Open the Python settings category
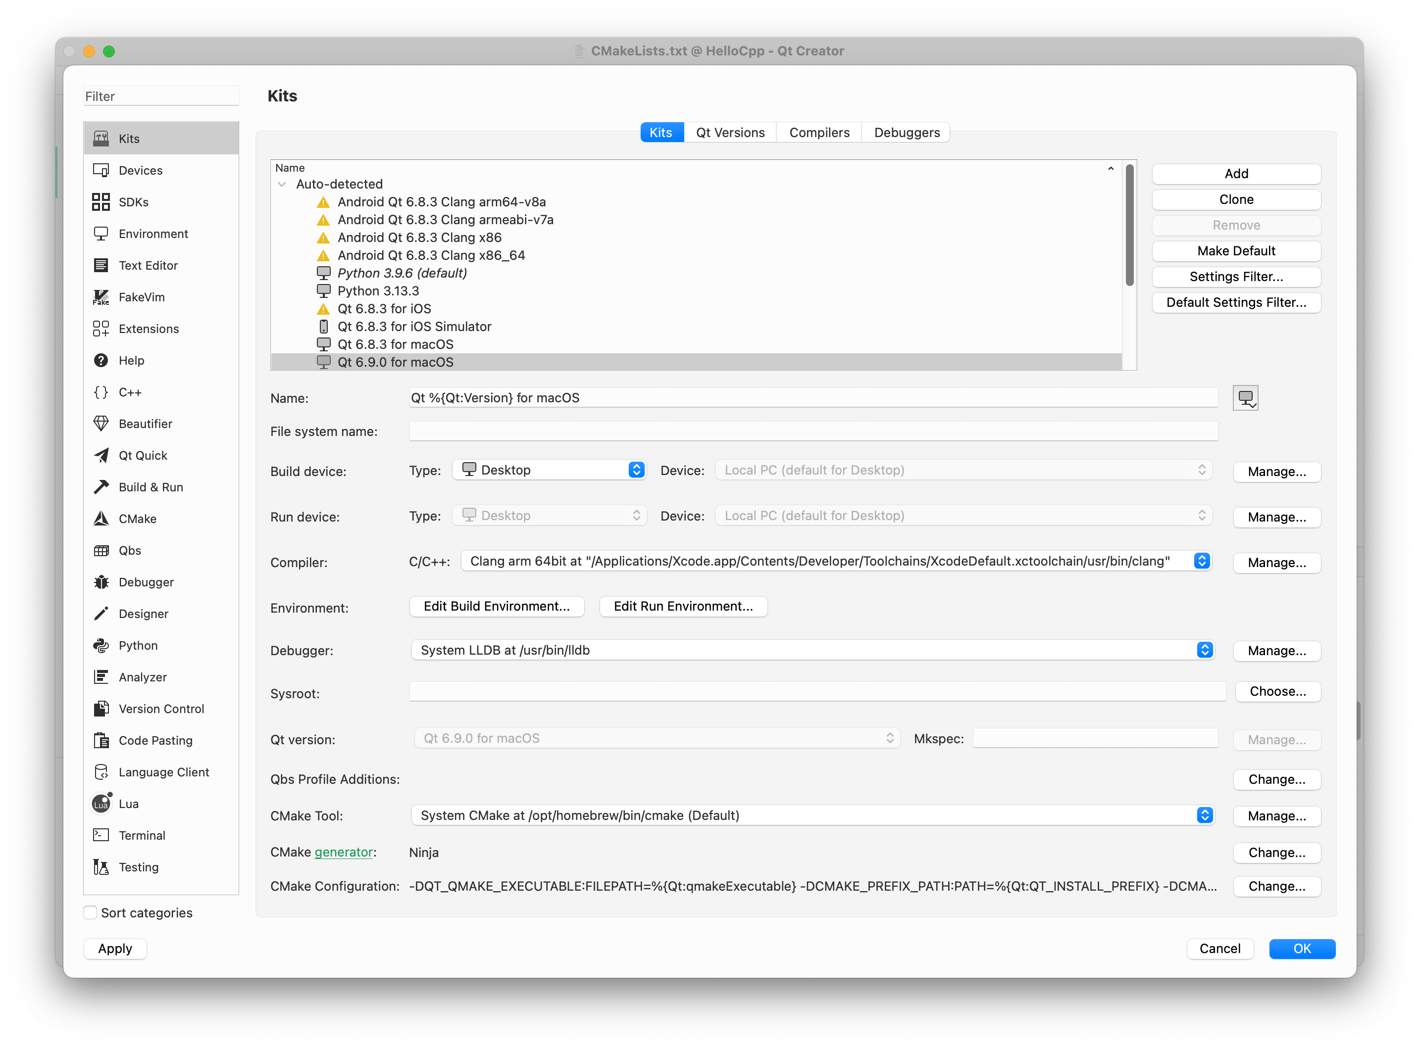The width and height of the screenshot is (1419, 1051). (x=161, y=645)
